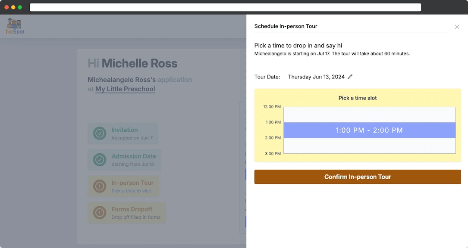The image size is (468, 248).
Task: Click the pencil icon to edit tour date
Action: tap(350, 76)
